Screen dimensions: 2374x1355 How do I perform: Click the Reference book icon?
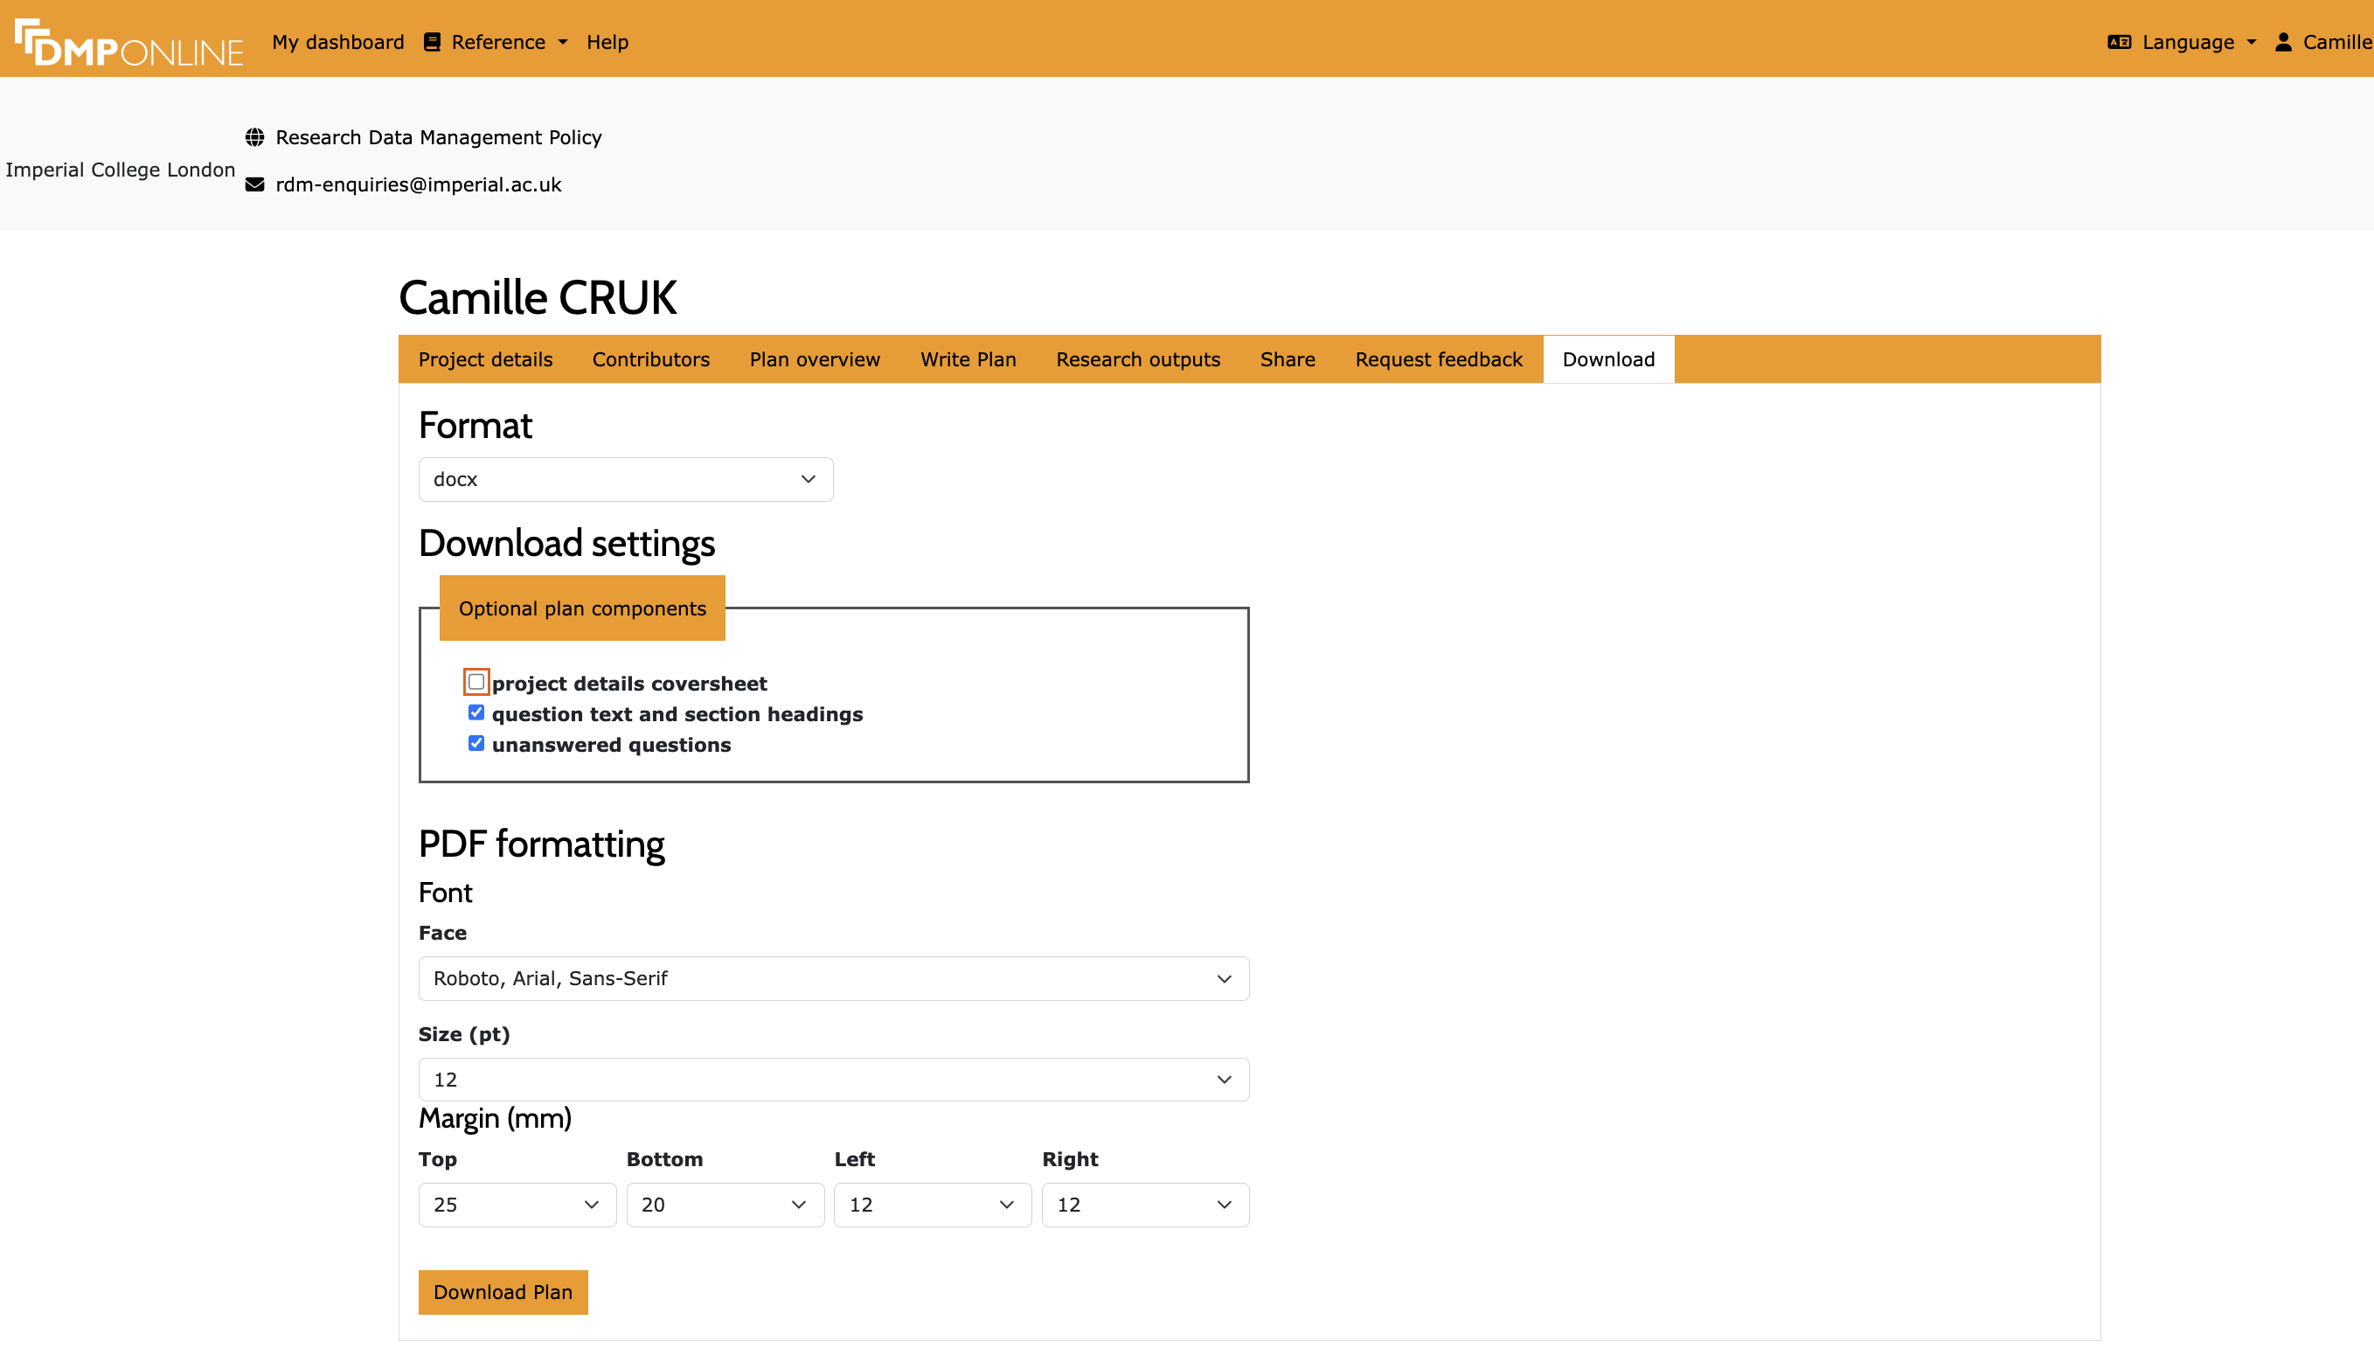(432, 42)
